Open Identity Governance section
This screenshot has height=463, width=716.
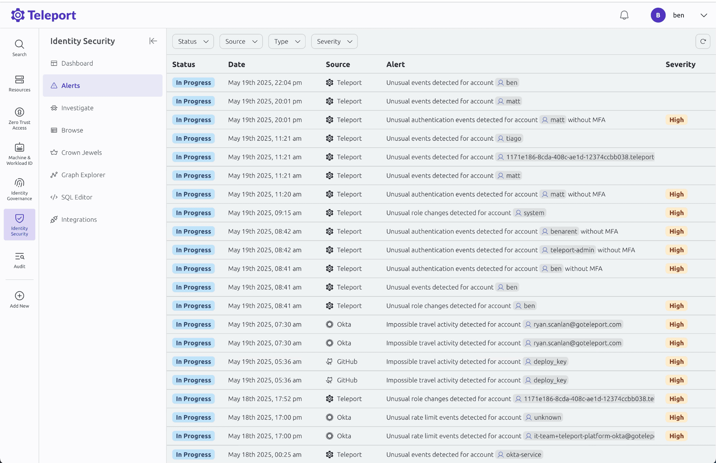[x=20, y=189]
